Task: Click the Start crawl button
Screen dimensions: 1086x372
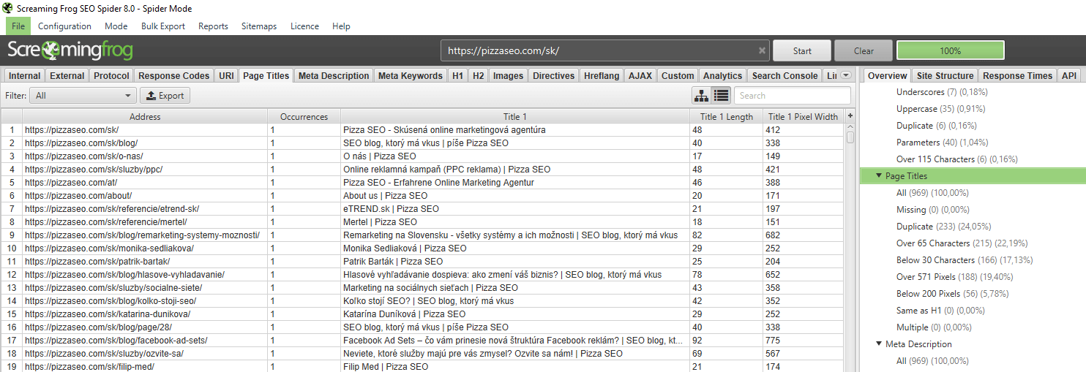Action: pyautogui.click(x=802, y=50)
